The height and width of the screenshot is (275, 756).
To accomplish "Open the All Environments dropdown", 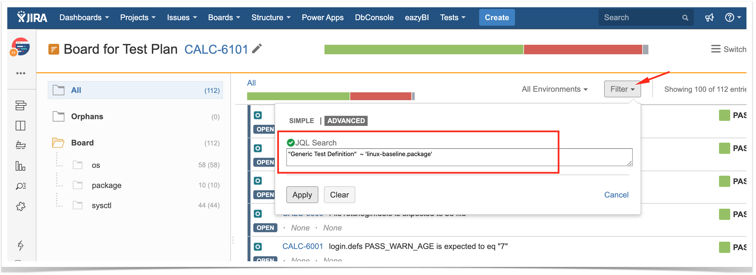I will (x=554, y=89).
